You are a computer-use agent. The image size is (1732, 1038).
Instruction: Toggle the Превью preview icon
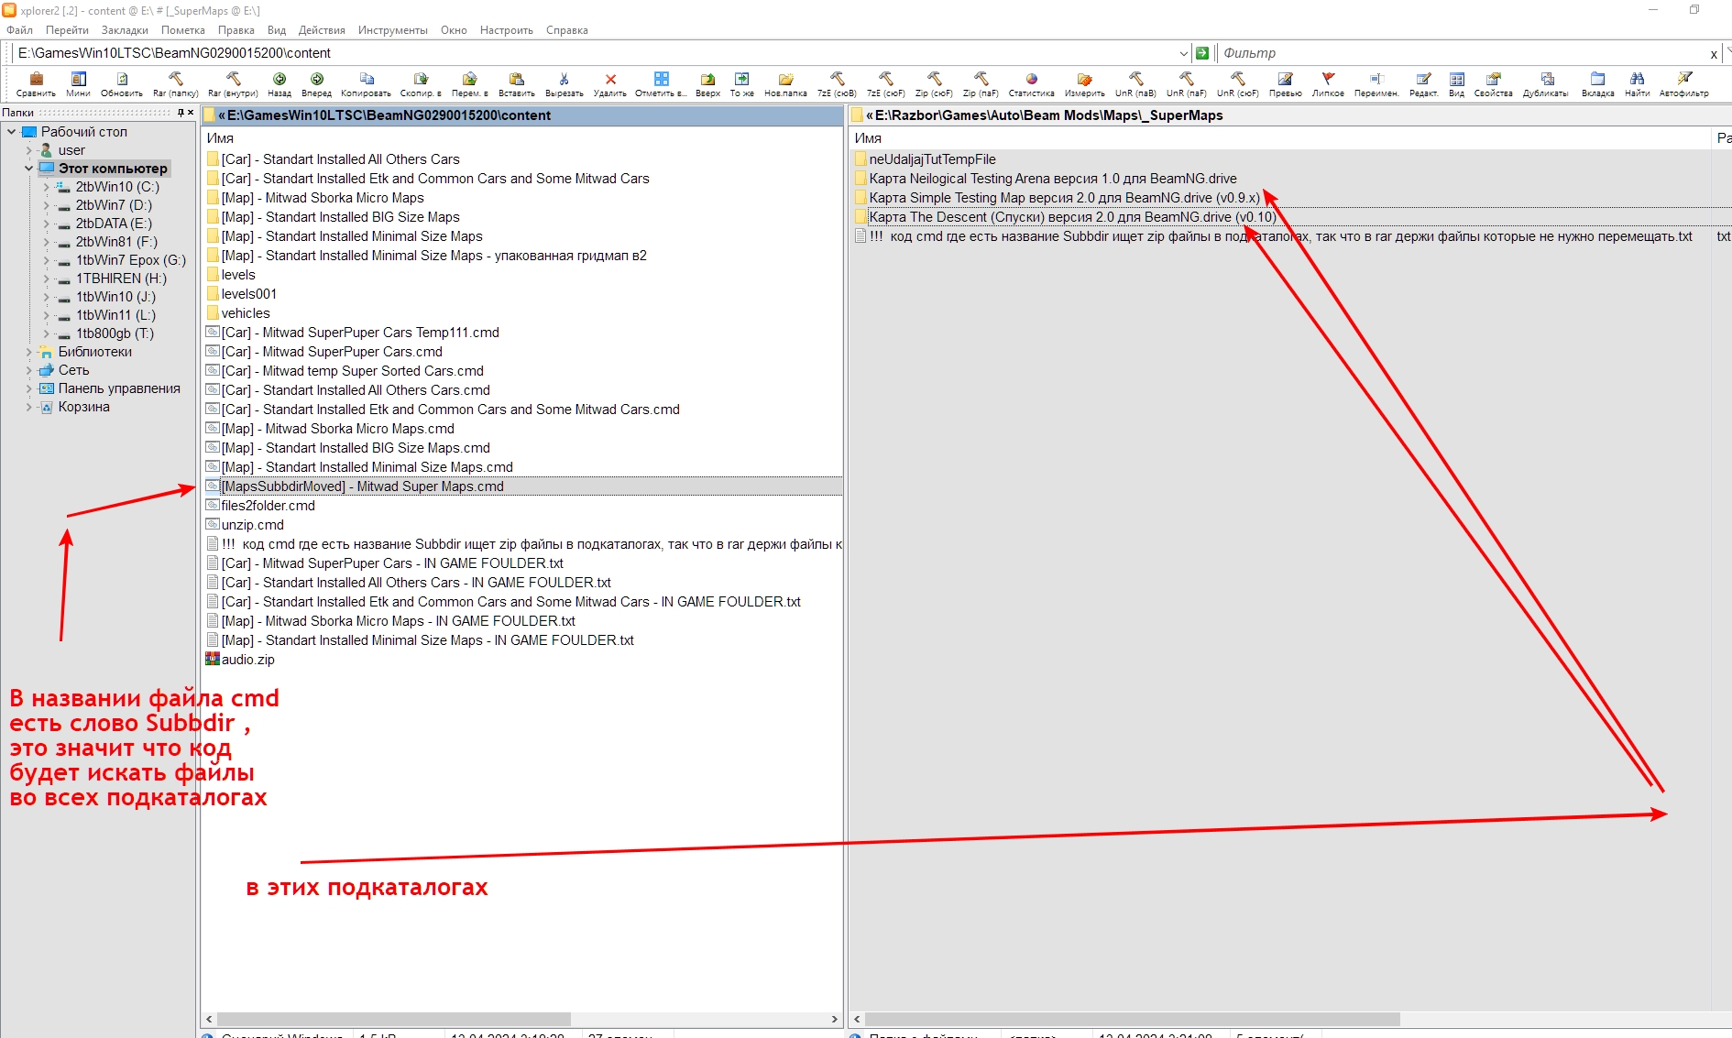[x=1286, y=83]
